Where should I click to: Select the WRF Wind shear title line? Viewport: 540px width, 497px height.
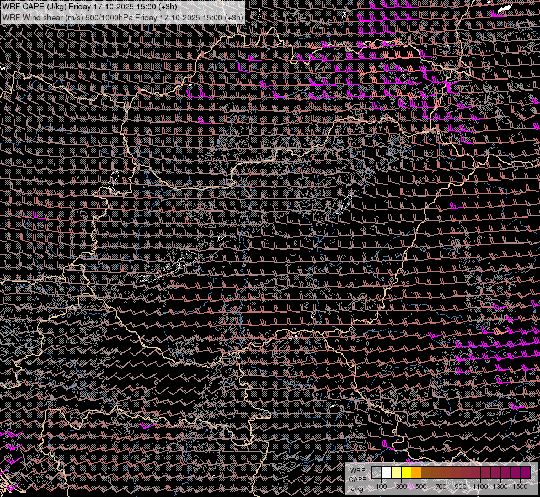(x=122, y=17)
